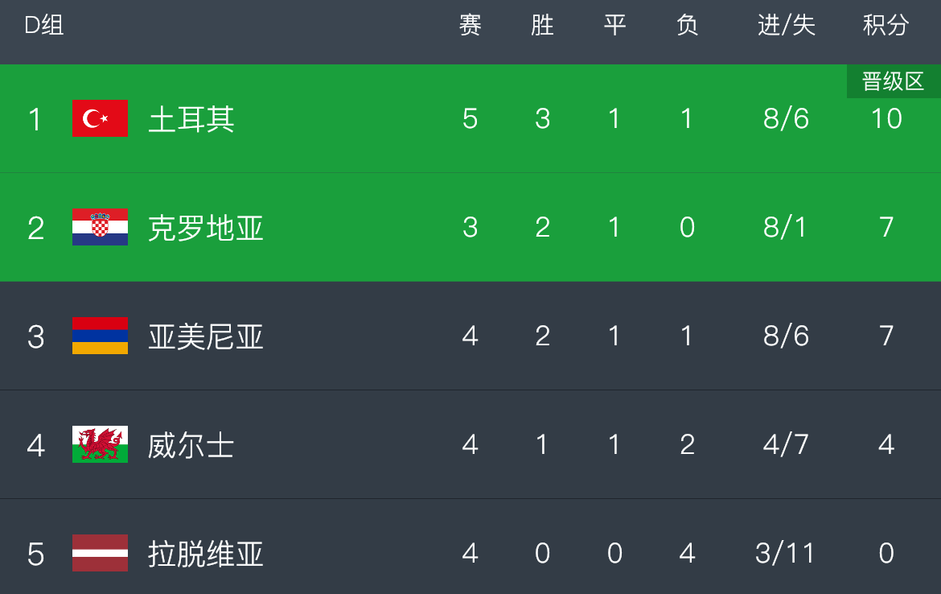Screen dimensions: 941x594
Task: Click the 进/失 column header
Action: 786,25
